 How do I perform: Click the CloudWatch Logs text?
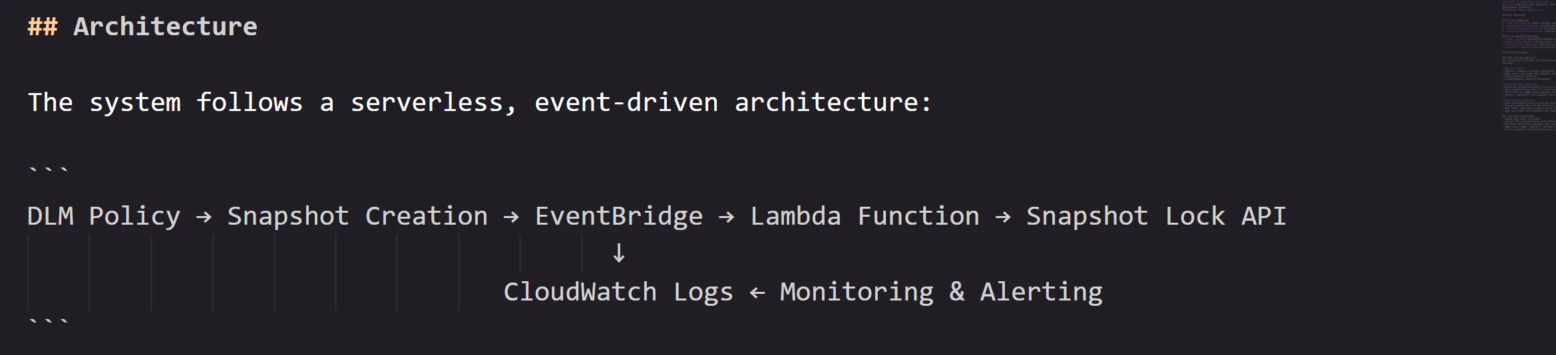618,293
